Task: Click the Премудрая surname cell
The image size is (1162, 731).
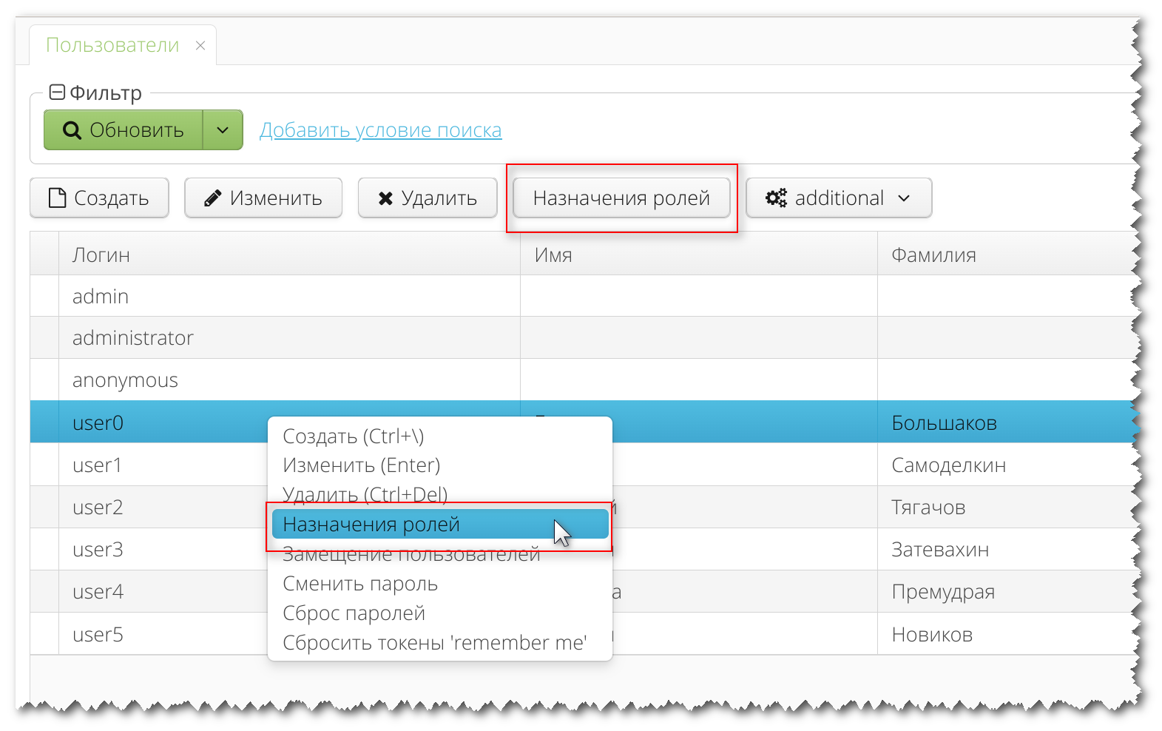Action: click(x=1006, y=591)
